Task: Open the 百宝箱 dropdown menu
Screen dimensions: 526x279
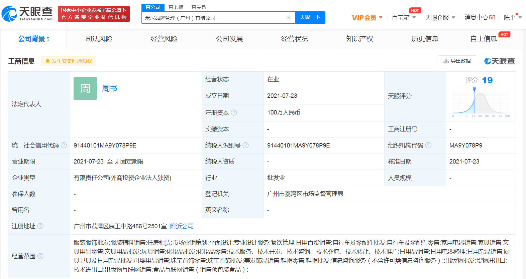Action: [x=404, y=18]
